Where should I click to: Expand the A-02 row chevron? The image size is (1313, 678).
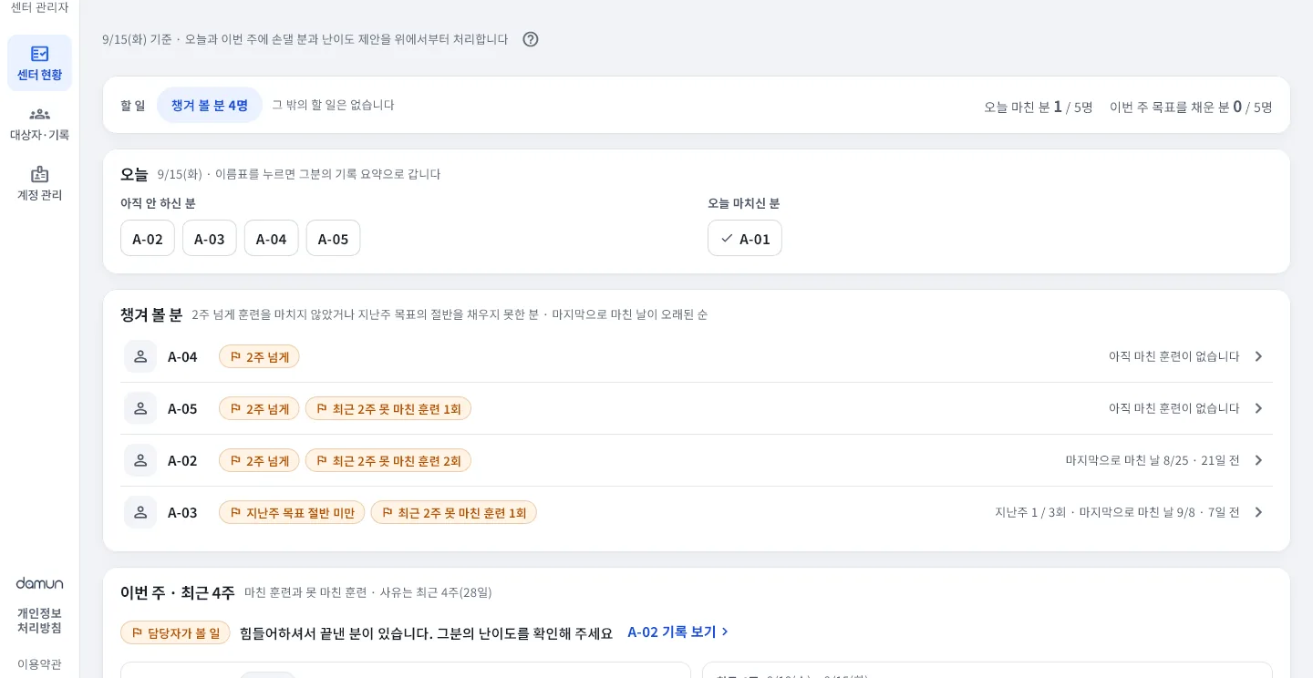1258,460
